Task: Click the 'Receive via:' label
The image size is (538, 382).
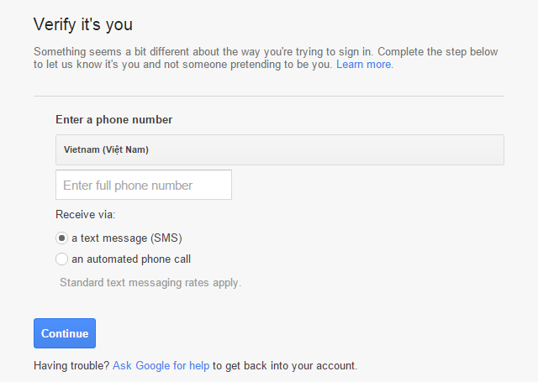Action: click(86, 215)
